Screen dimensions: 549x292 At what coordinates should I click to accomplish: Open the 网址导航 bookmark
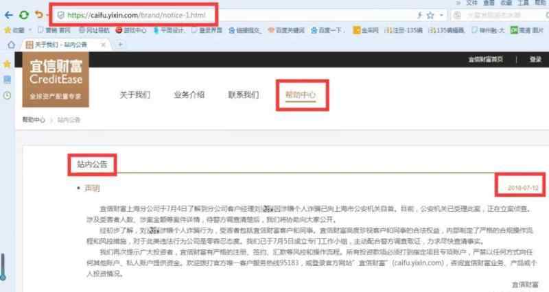coord(94,30)
